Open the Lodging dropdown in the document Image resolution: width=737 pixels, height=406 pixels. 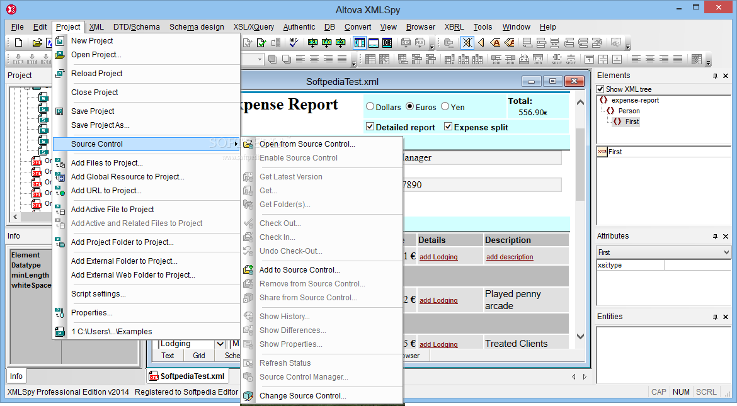220,344
